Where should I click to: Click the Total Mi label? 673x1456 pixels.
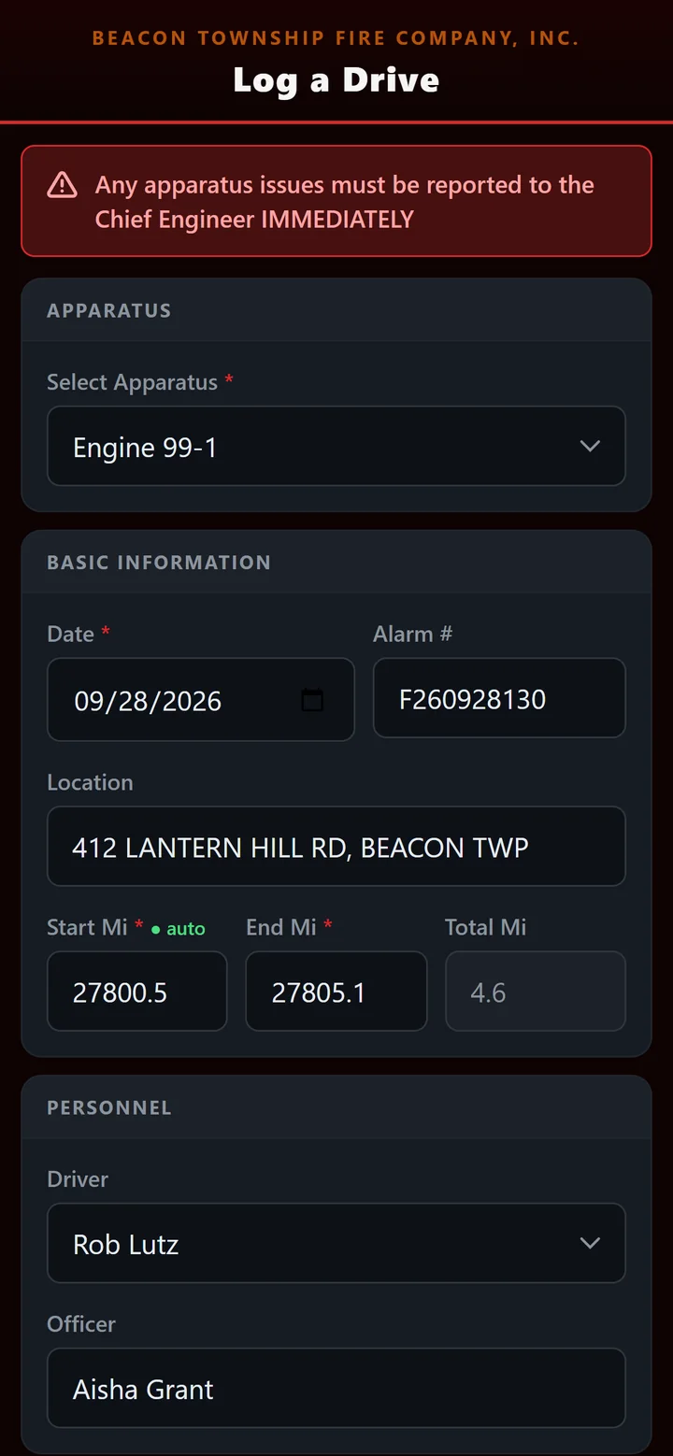click(x=485, y=927)
